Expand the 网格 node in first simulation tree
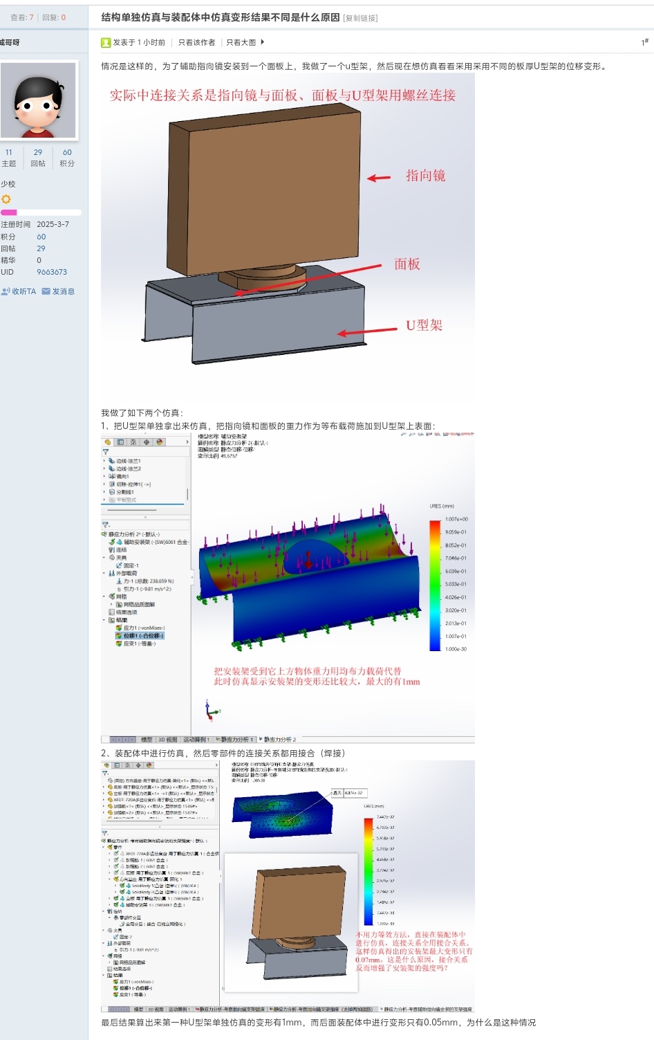654x1040 pixels. point(105,596)
